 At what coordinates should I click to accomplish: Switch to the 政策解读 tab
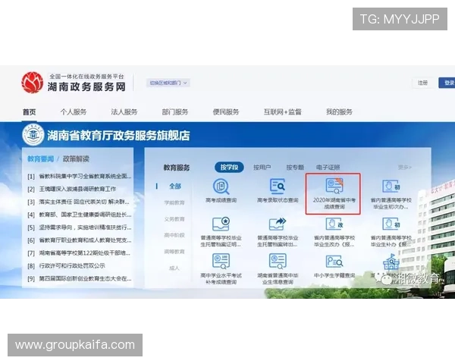coord(76,159)
